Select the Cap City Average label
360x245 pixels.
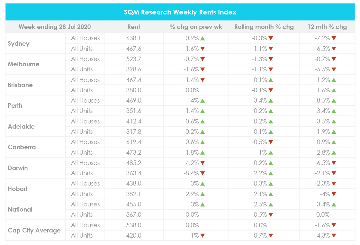(x=34, y=231)
